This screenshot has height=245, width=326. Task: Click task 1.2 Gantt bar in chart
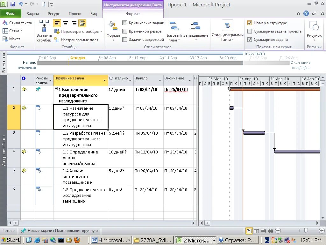pyautogui.click(x=254, y=133)
